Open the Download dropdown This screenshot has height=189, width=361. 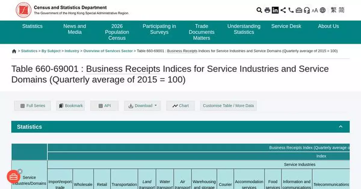coord(142,105)
